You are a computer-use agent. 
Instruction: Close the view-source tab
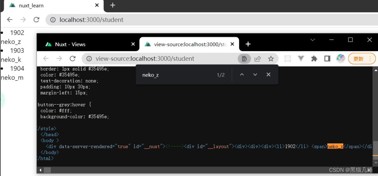click(x=232, y=44)
